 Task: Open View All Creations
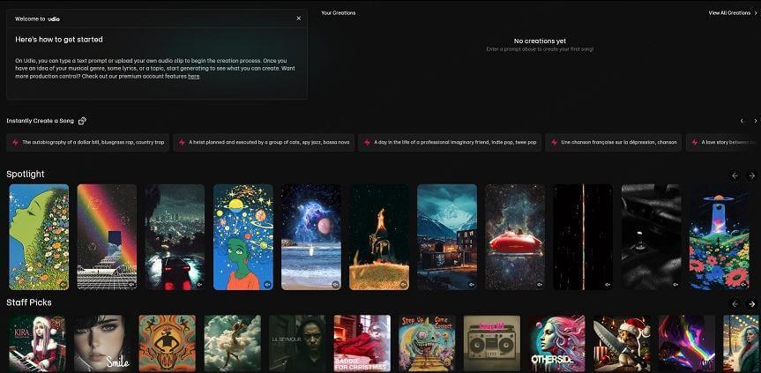(733, 13)
